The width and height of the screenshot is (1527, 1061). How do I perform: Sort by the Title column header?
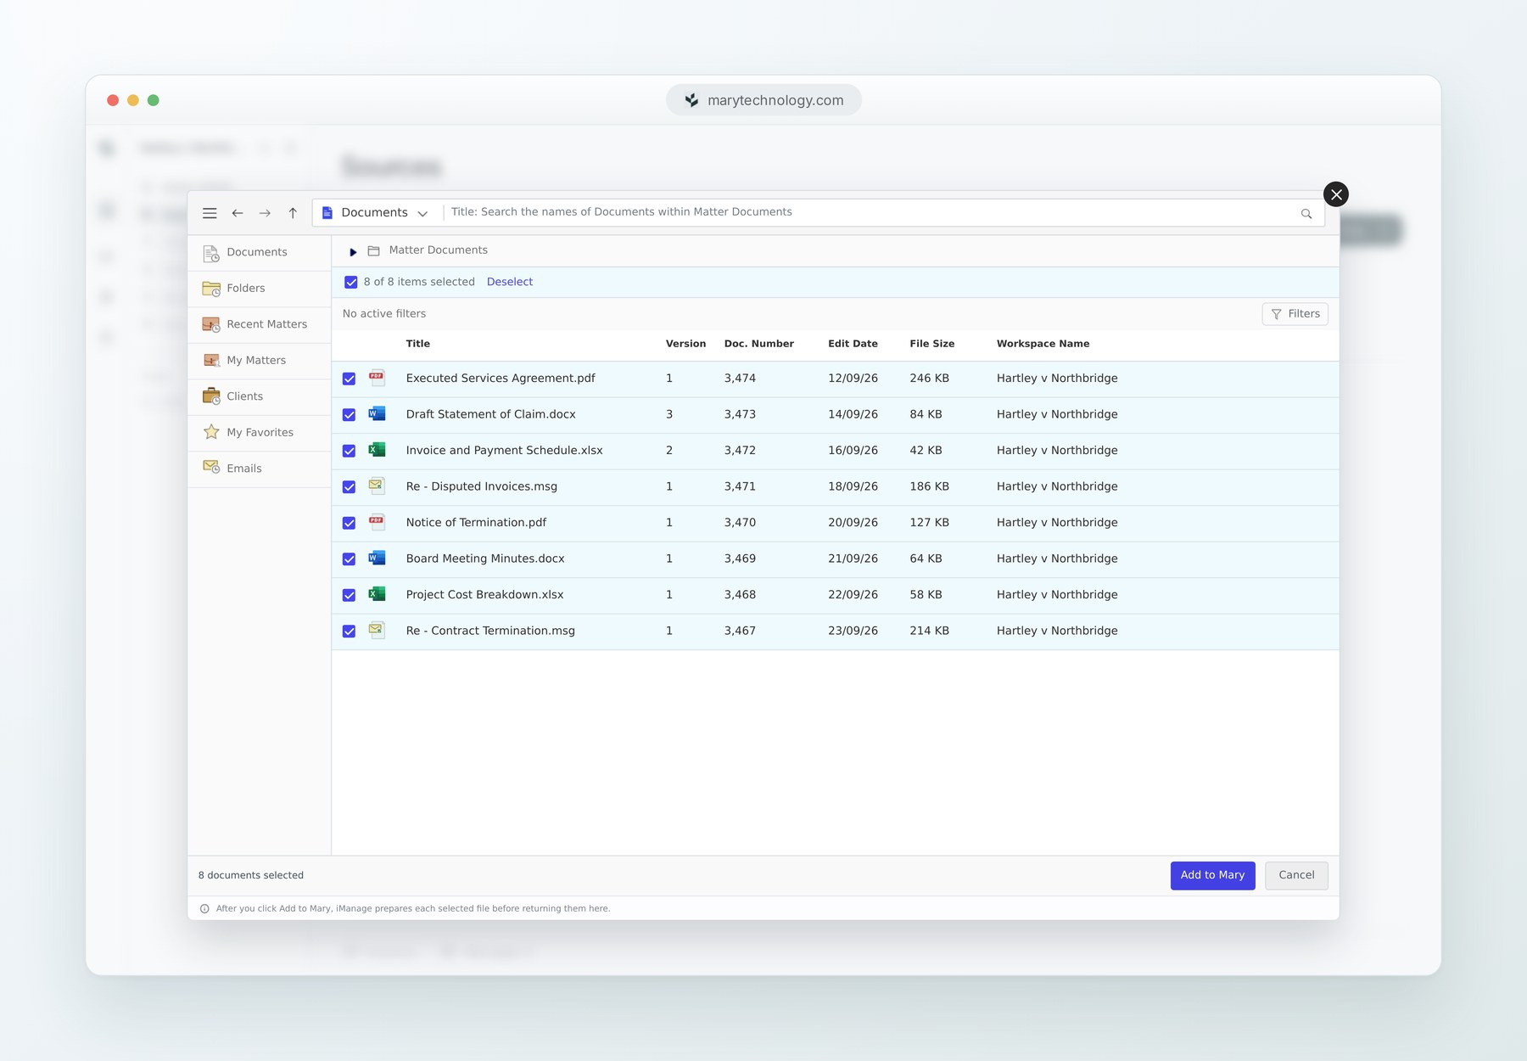tap(417, 344)
